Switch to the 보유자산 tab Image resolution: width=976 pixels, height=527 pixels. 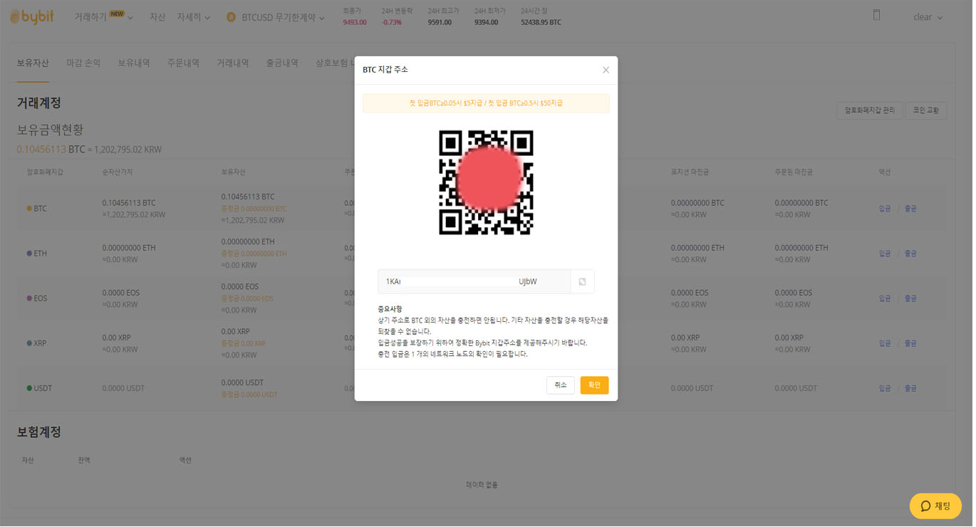tap(33, 63)
